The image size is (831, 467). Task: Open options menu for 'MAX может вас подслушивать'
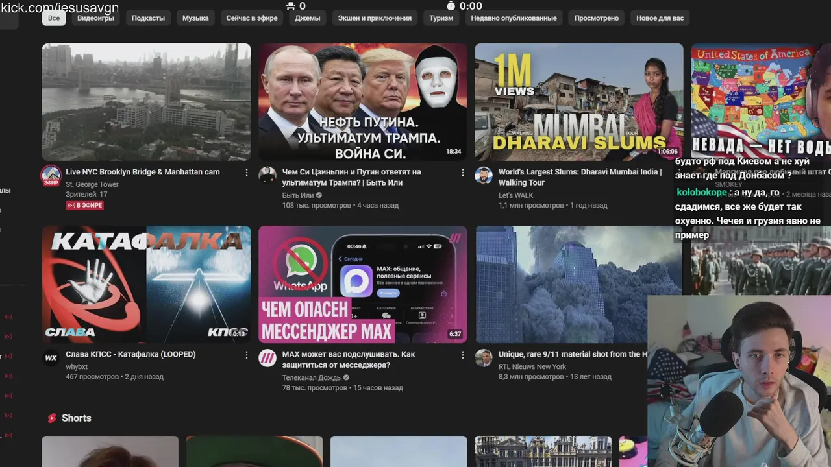click(462, 355)
